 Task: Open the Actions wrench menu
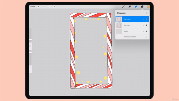(x=39, y=7)
